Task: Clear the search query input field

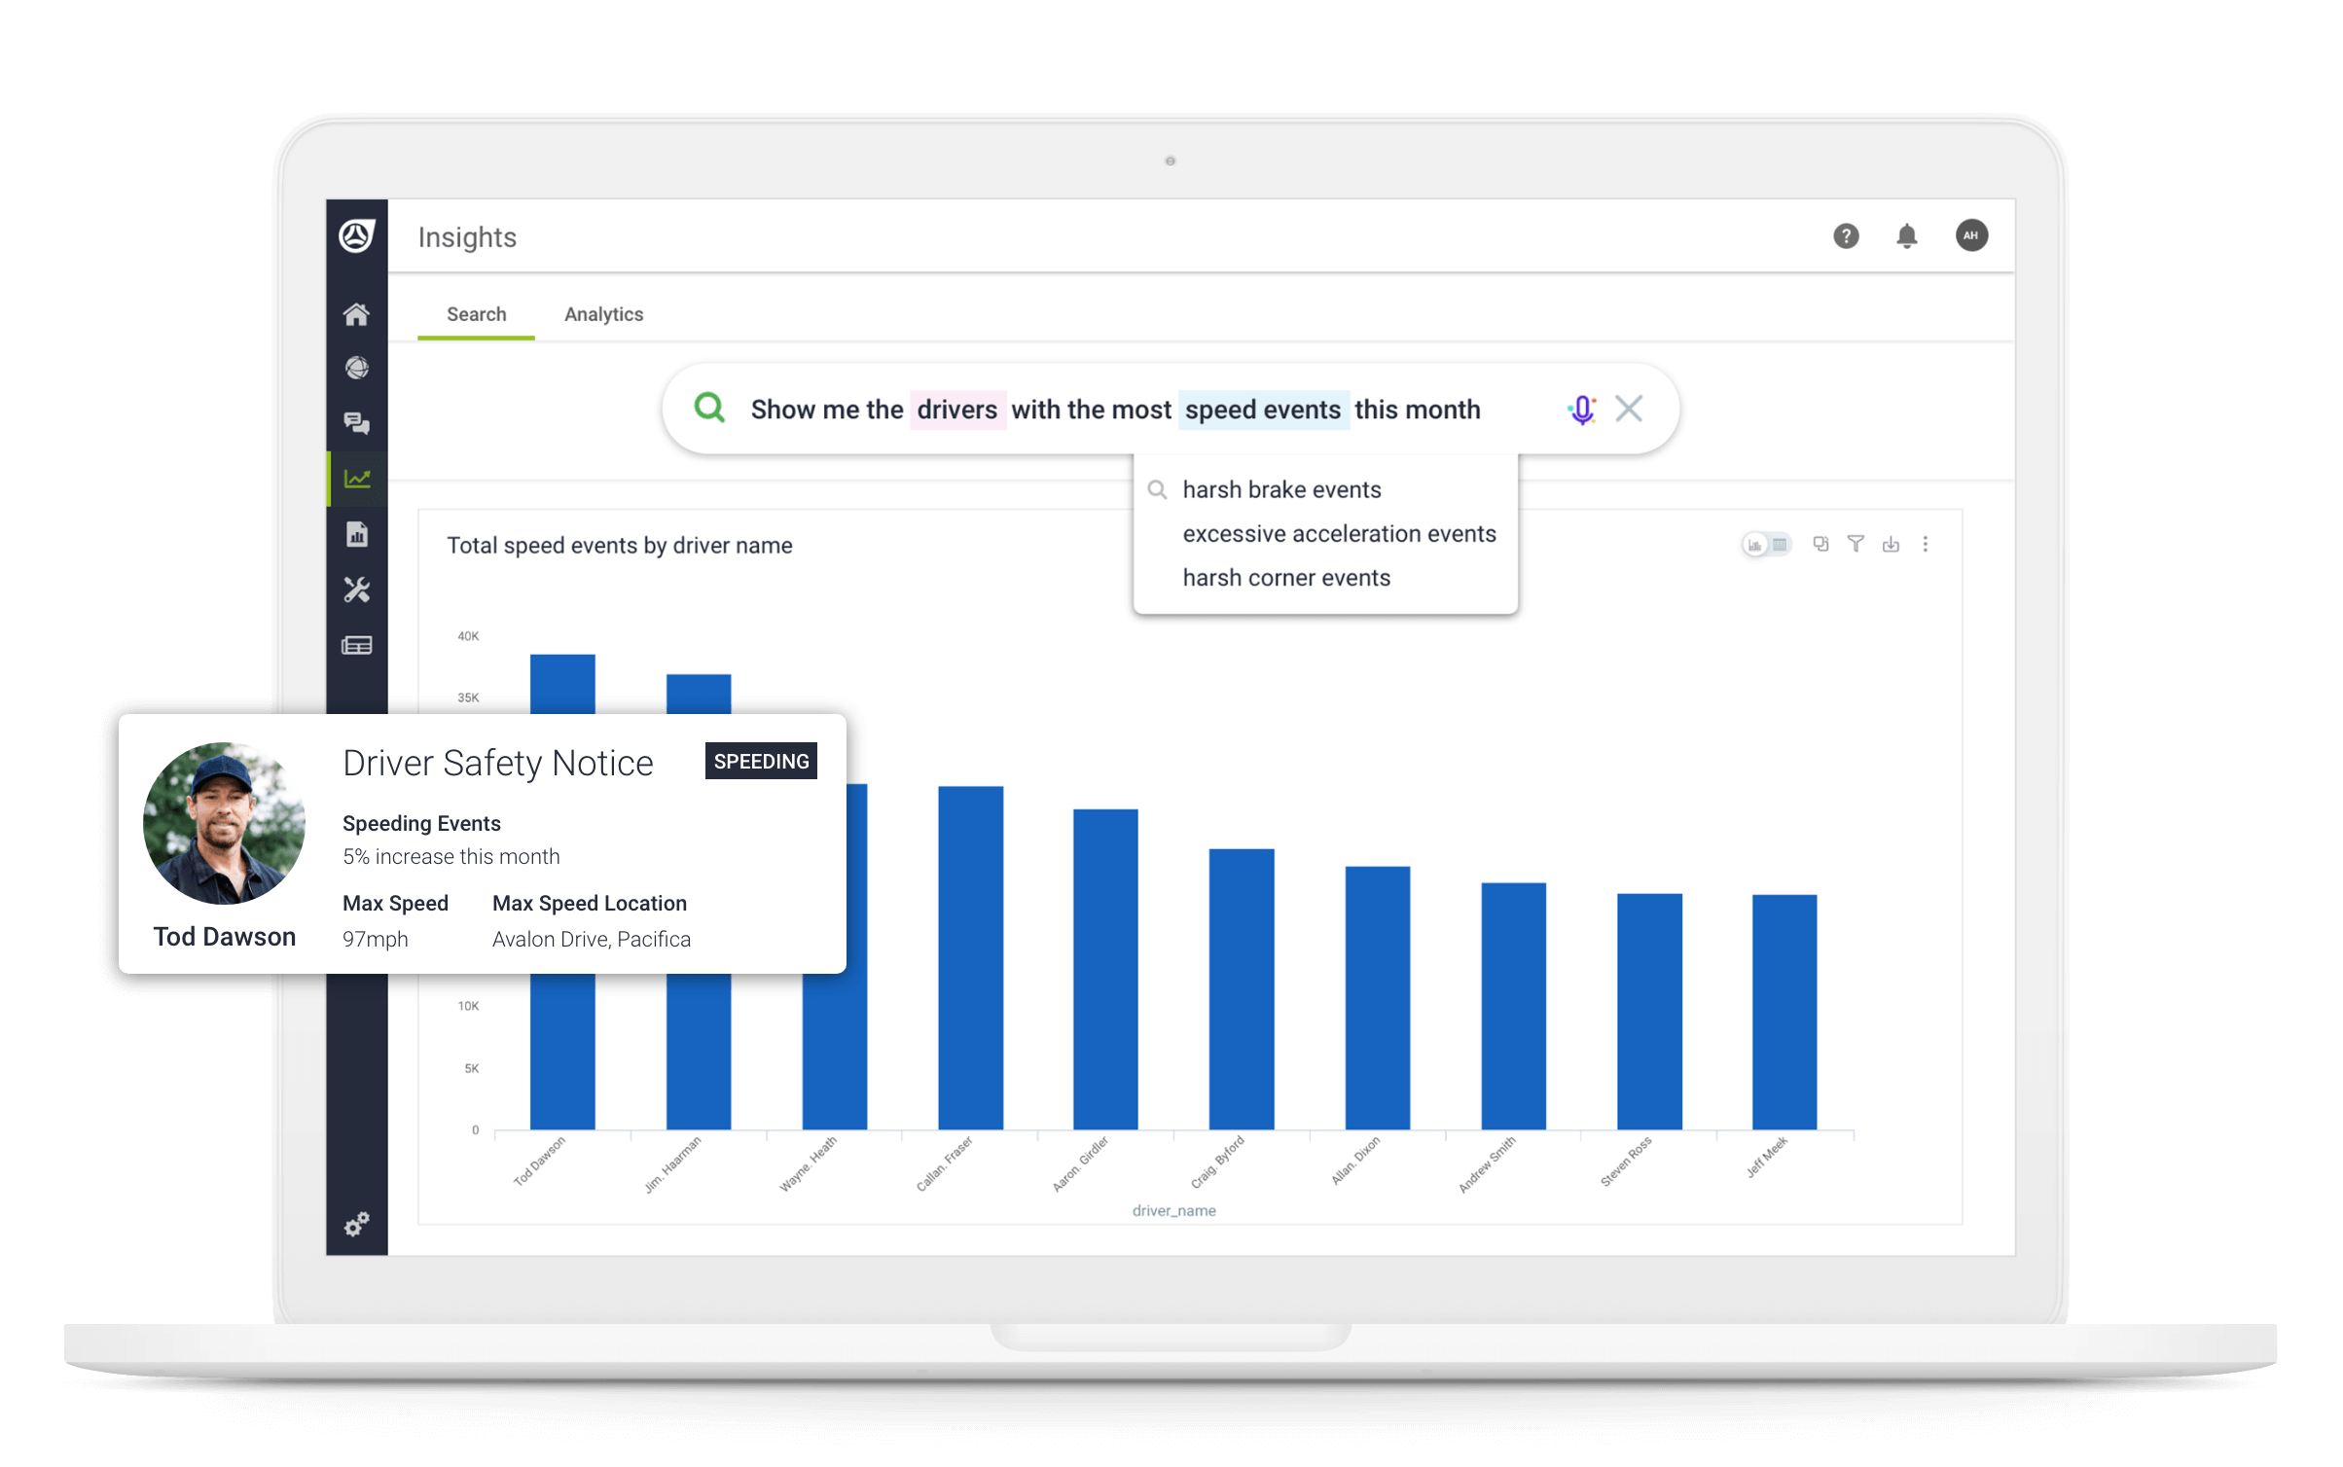Action: click(x=1626, y=409)
